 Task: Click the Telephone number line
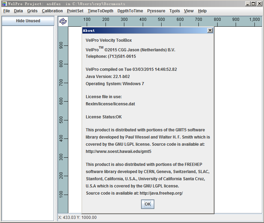pyautogui.click(x=111, y=56)
